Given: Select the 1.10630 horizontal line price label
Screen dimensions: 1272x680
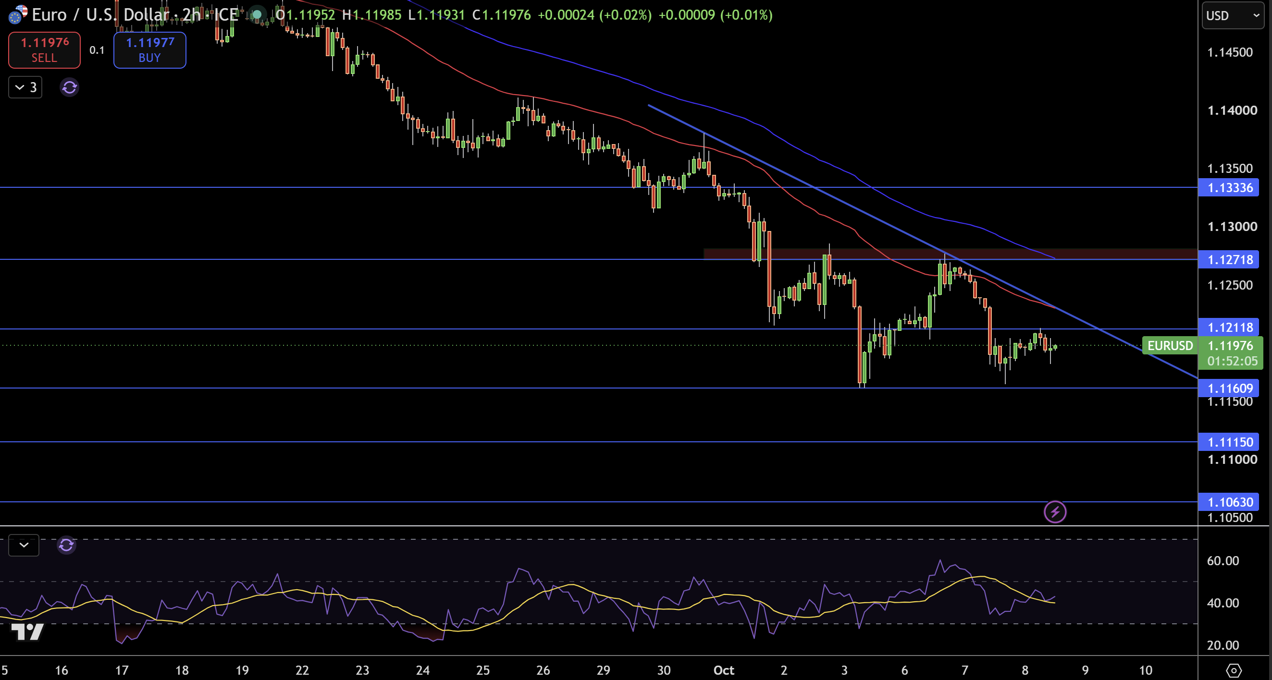Looking at the screenshot, I should [1229, 502].
